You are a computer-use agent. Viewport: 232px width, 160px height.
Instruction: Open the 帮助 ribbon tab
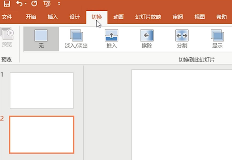pyautogui.click(x=222, y=17)
